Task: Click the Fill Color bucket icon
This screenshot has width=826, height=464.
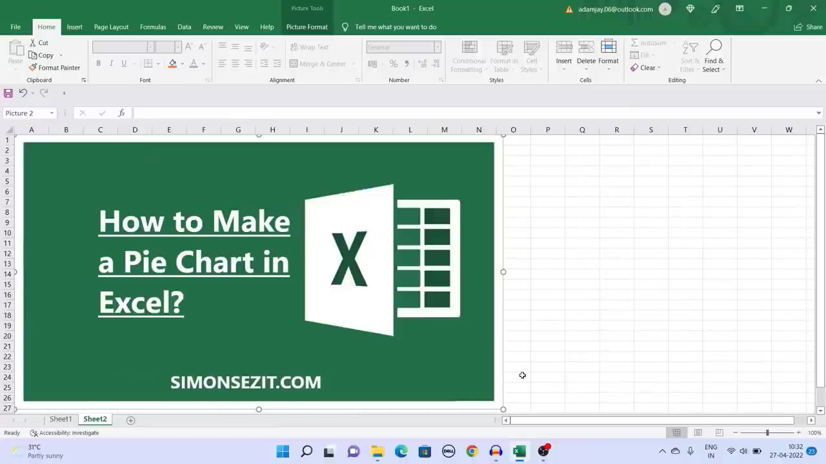Action: click(172, 64)
